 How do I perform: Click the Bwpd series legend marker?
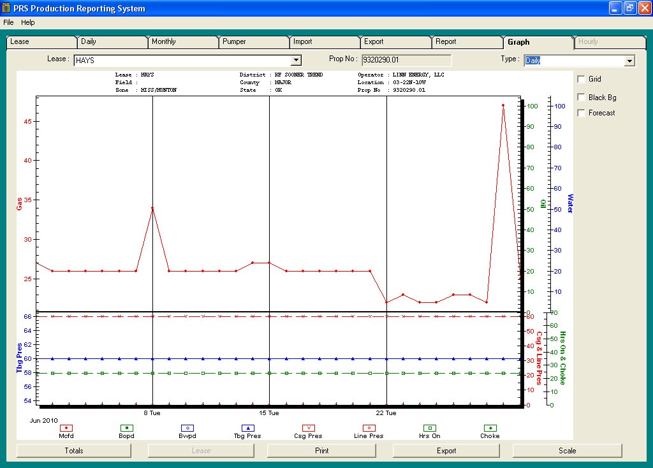[x=187, y=428]
